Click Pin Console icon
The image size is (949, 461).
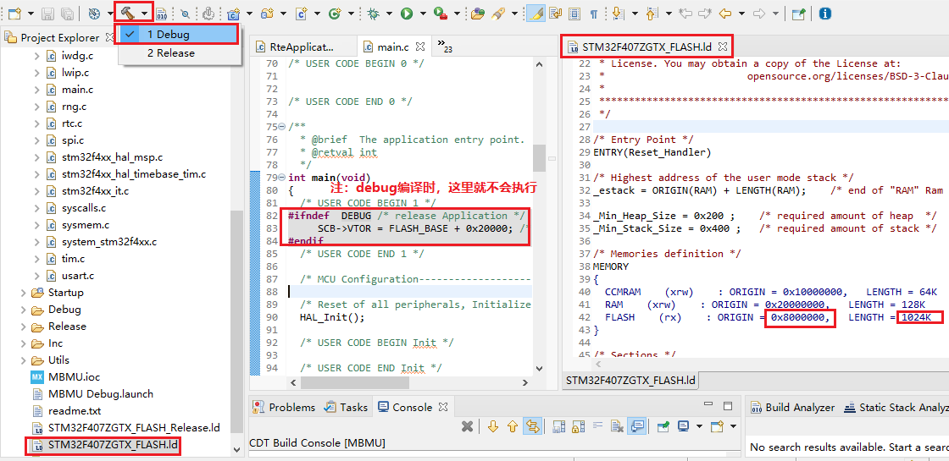pyautogui.click(x=664, y=426)
